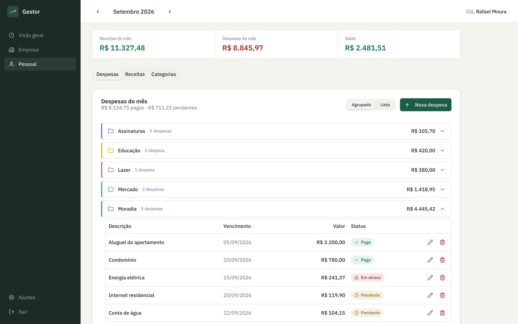Delete the Energia elétrica expense
The image size is (518, 324).
pos(442,278)
